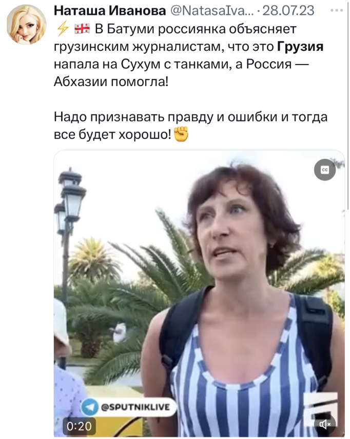Image resolution: width=350 pixels, height=439 pixels.
Task: Play the embedded video
Action: coord(199,293)
